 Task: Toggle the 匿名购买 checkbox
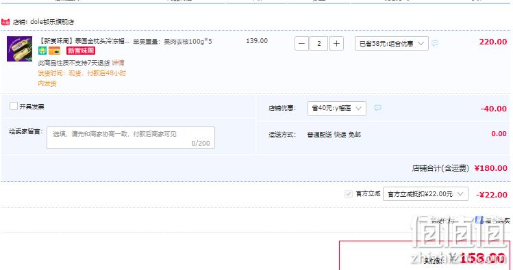point(479,220)
